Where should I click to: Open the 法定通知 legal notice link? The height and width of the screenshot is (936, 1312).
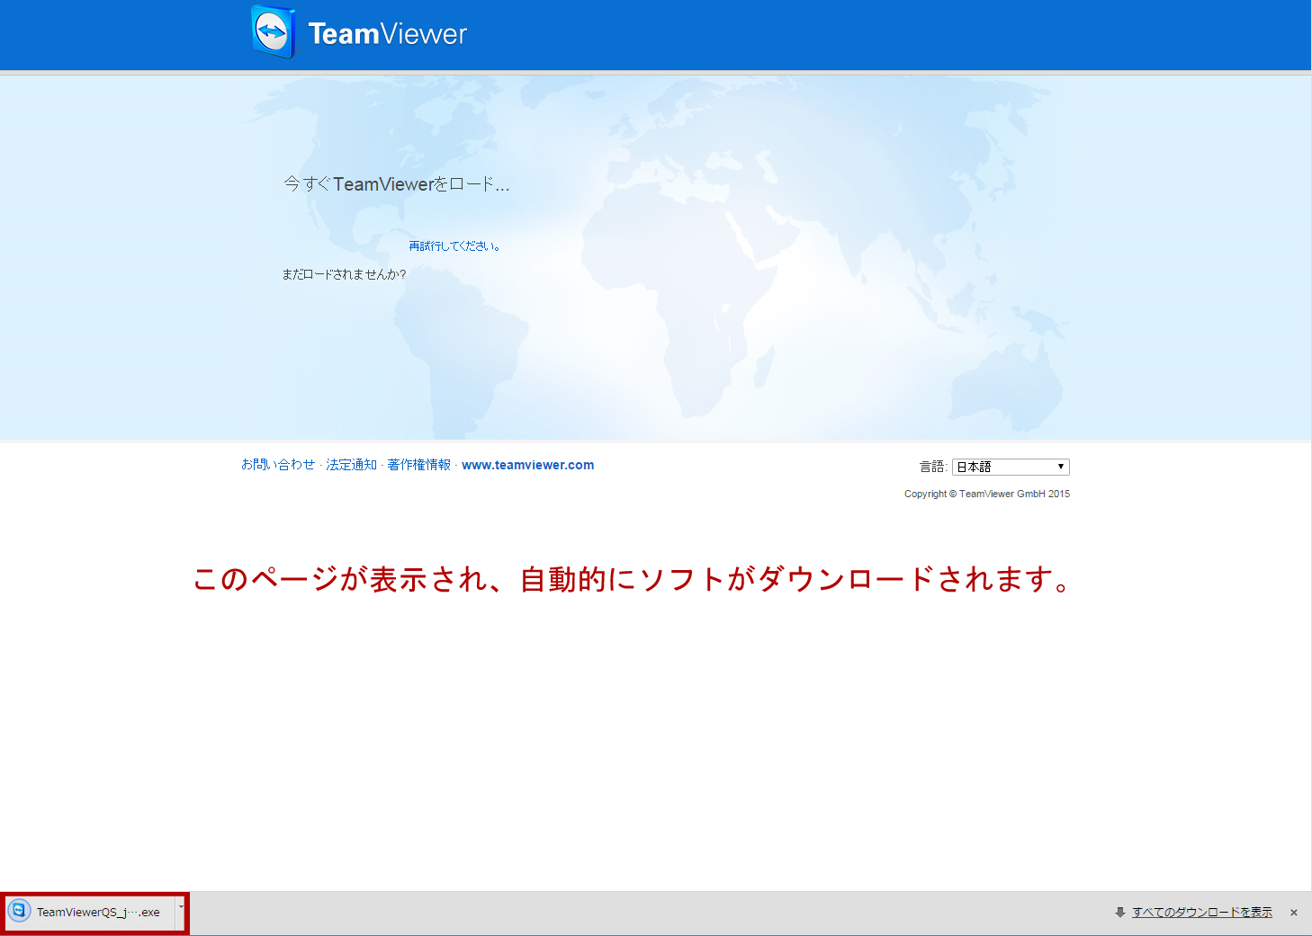coord(352,465)
